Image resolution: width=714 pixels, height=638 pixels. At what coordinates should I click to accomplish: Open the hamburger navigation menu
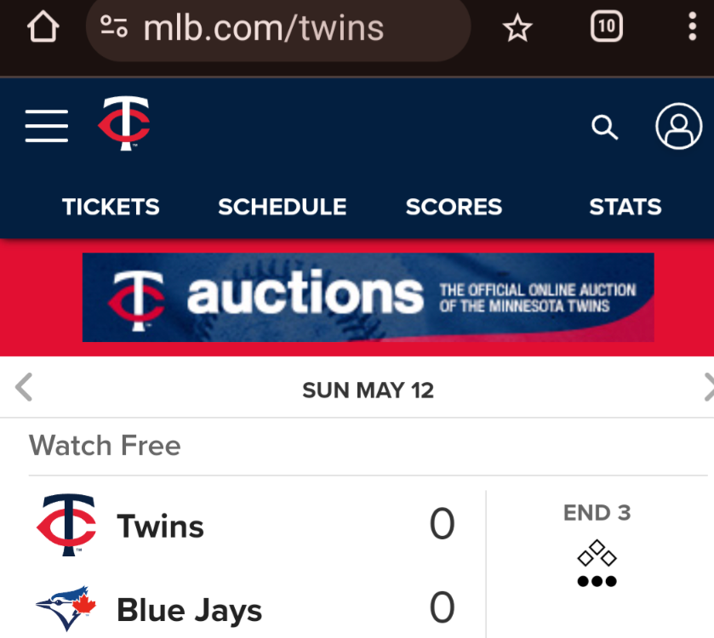pos(47,126)
